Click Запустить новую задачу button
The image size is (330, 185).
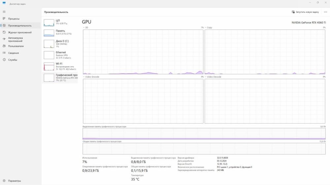(x=305, y=12)
